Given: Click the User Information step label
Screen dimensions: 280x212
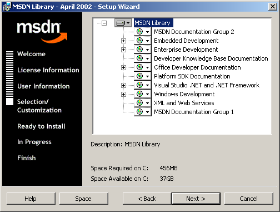Looking at the screenshot, I should pos(43,86).
